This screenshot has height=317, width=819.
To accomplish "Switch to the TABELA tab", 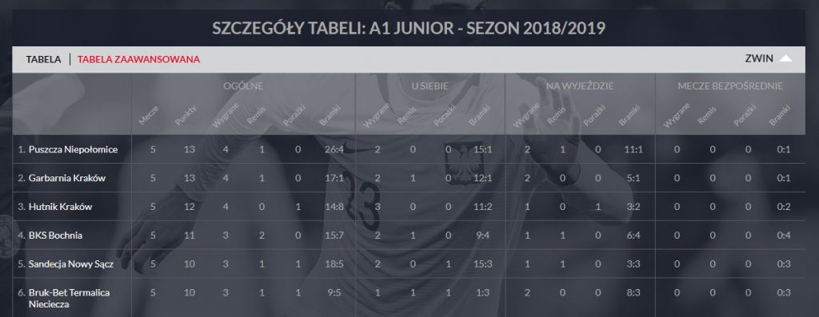I will tap(43, 59).
